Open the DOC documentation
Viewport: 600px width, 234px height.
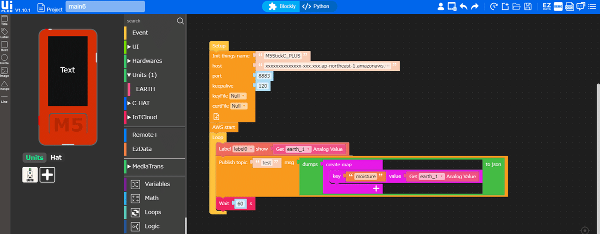569,7
